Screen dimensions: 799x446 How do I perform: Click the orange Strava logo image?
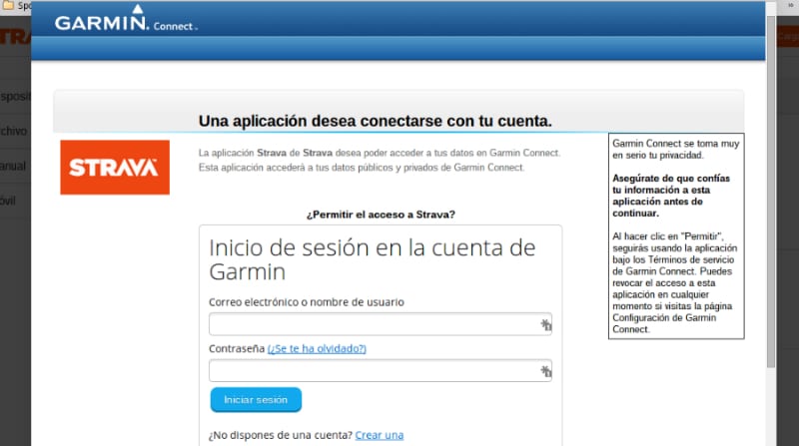(x=115, y=167)
